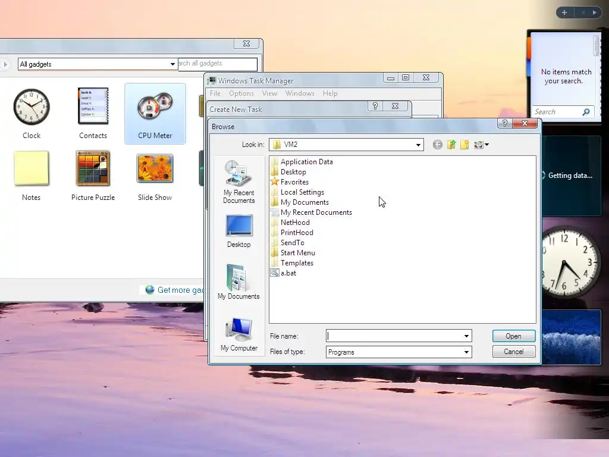This screenshot has height=457, width=609.
Task: Go back to last folder visited
Action: pyautogui.click(x=437, y=145)
